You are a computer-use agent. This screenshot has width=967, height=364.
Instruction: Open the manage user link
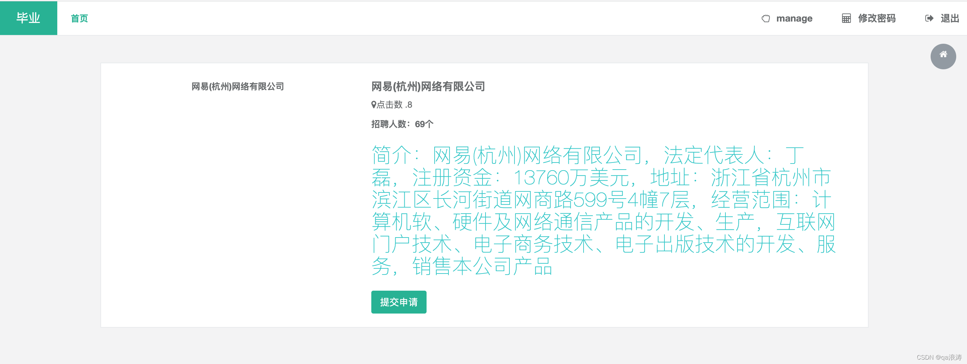pyautogui.click(x=794, y=19)
